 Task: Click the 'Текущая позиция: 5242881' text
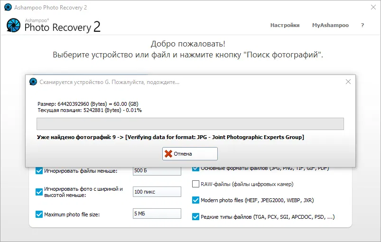point(89,110)
